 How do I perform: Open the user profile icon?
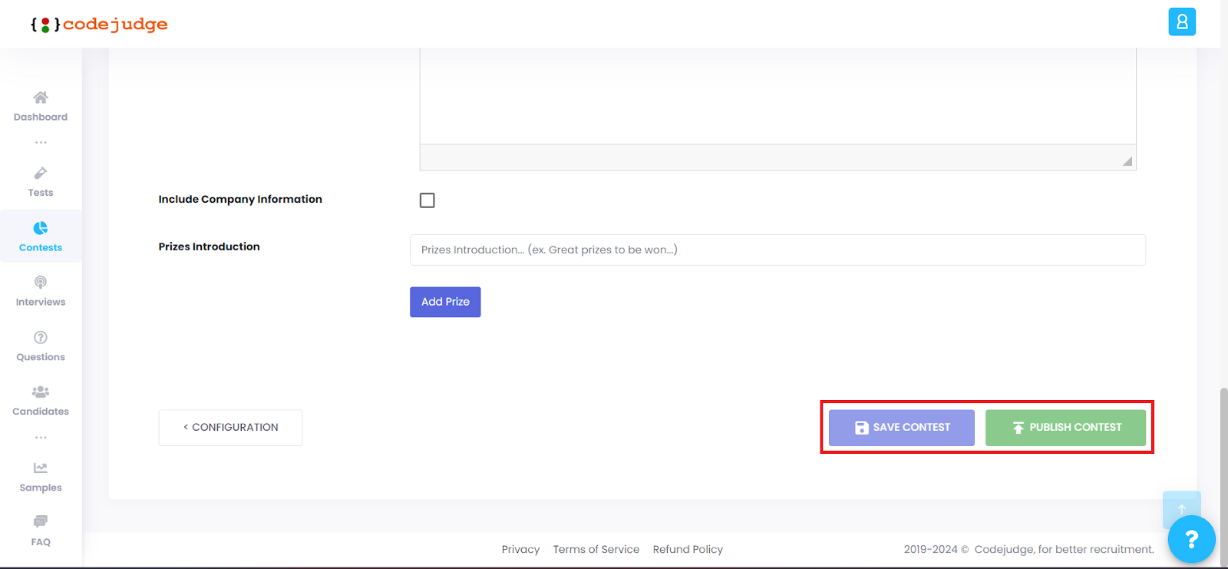click(x=1182, y=22)
